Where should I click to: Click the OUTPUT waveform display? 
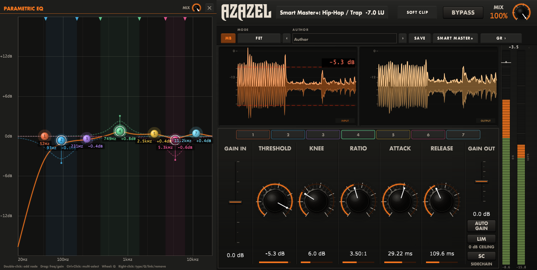click(x=429, y=86)
